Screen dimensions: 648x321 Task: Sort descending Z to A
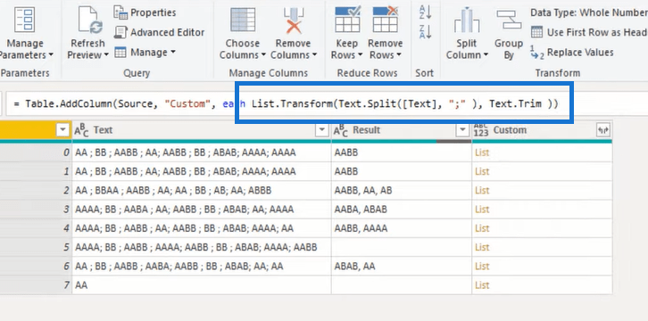pos(425,32)
